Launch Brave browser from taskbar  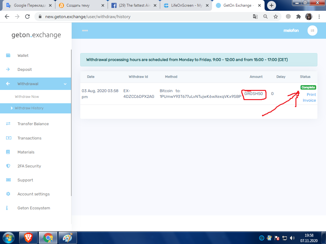pyautogui.click(x=28, y=238)
